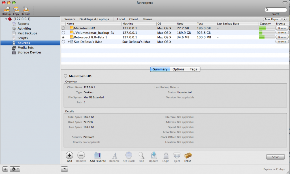This screenshot has height=174, width=290.
Task: Toggle the Macintosh HD radio button in Summary
Action: (65, 76)
